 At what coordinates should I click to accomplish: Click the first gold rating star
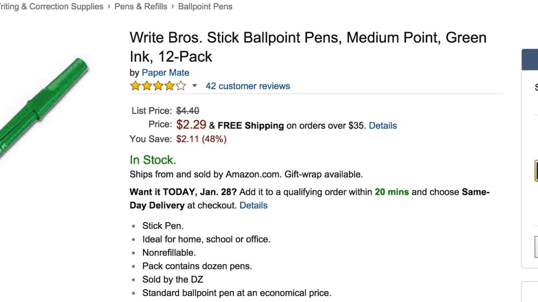point(135,86)
